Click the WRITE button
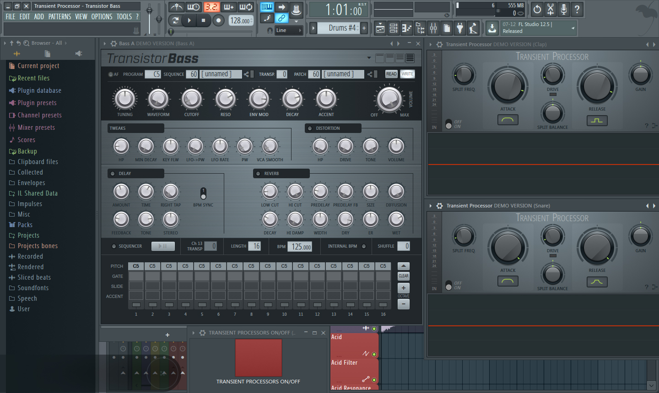The image size is (659, 393). click(x=407, y=74)
